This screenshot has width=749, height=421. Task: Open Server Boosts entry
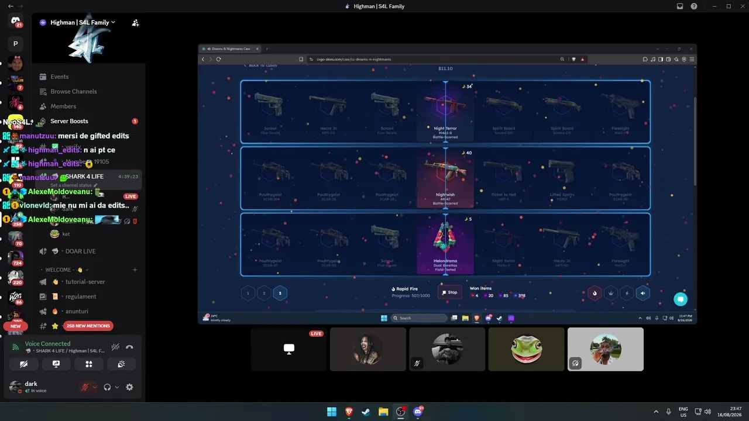pos(69,121)
